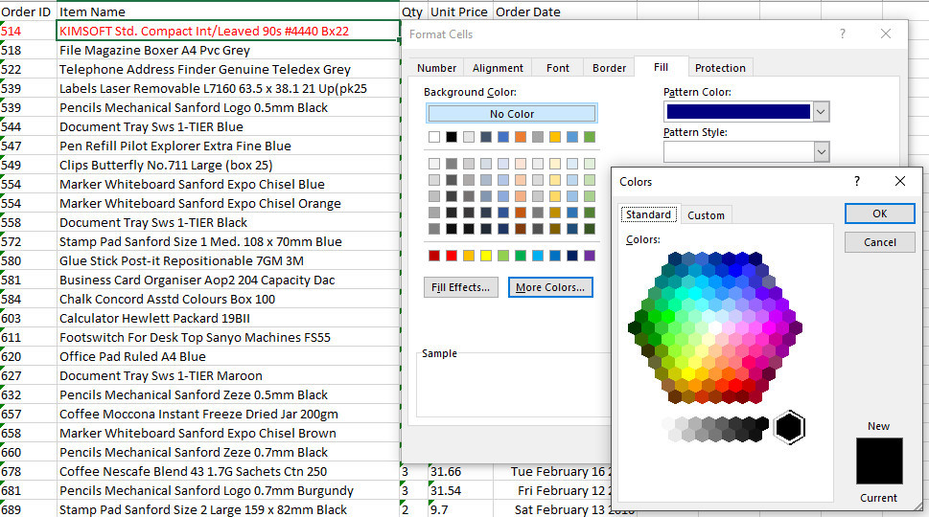
Task: Select Unit Price cell 9.7
Action: pyautogui.click(x=460, y=509)
